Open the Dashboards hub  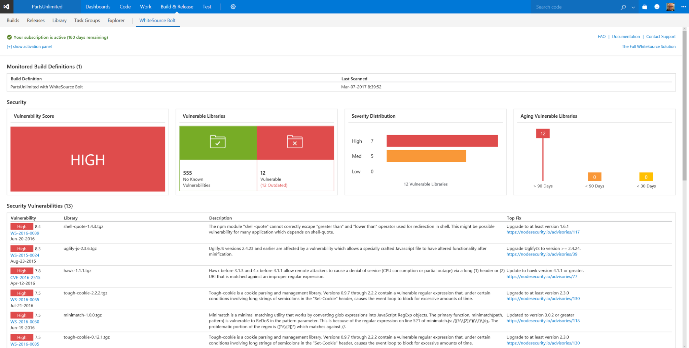click(98, 7)
